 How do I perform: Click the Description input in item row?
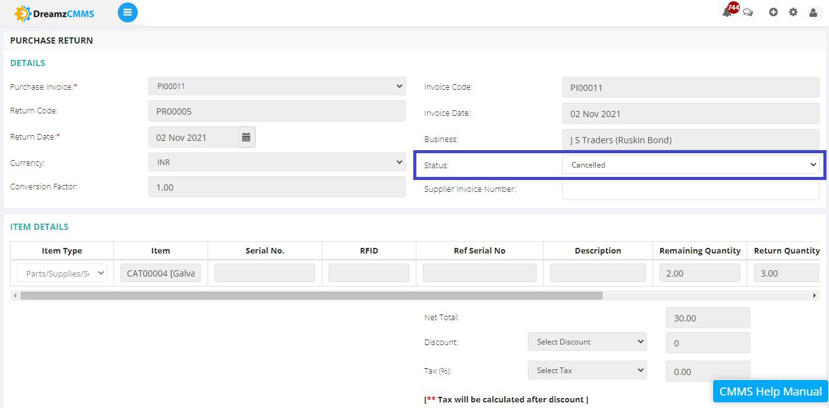(598, 273)
